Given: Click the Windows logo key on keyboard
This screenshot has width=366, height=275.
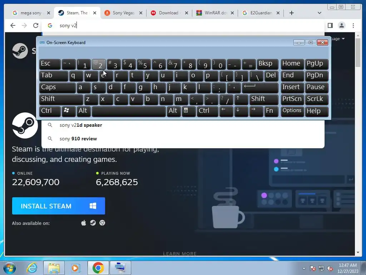Looking at the screenshot, I should [69, 111].
